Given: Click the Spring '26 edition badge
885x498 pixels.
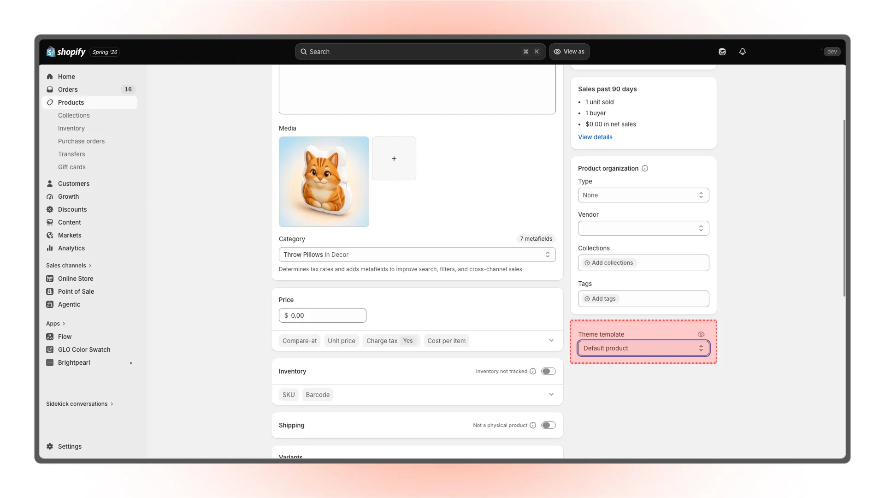Looking at the screenshot, I should (105, 52).
